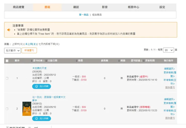Open the 設定 tab
This screenshot has height=128, width=186.
162,7
